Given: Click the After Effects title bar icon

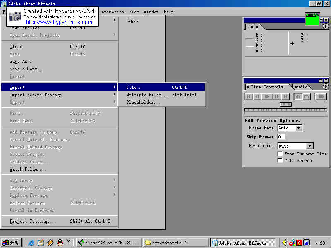Looking at the screenshot, I should 4,4.
